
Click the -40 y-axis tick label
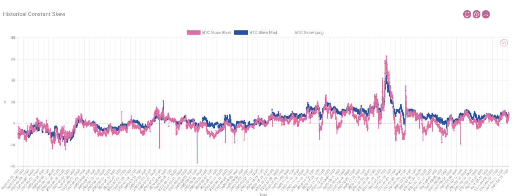(13, 166)
